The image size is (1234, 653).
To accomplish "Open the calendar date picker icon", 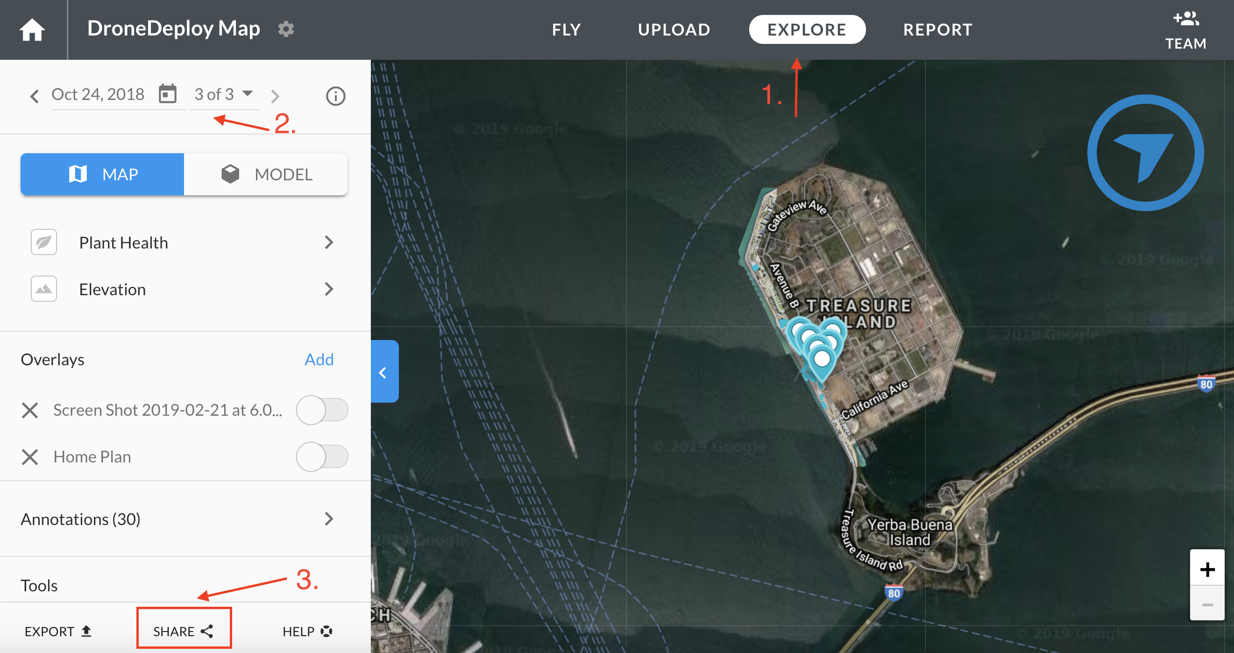I will 167,94.
